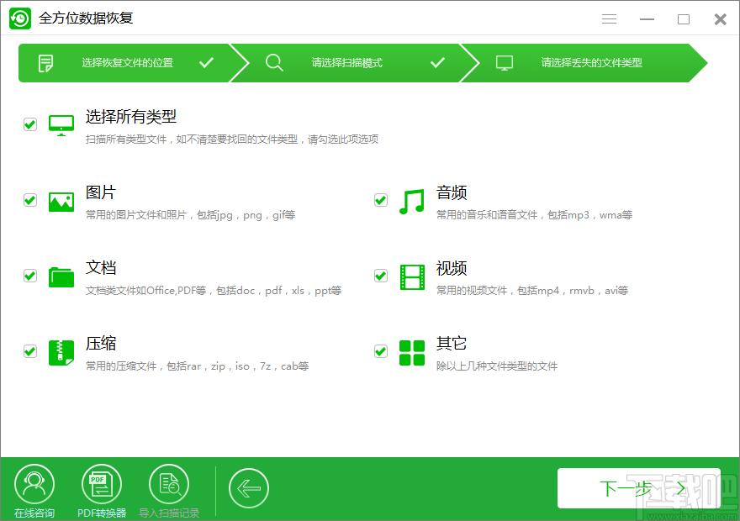
Task: Open 在线咨询 support icon
Action: (34, 484)
